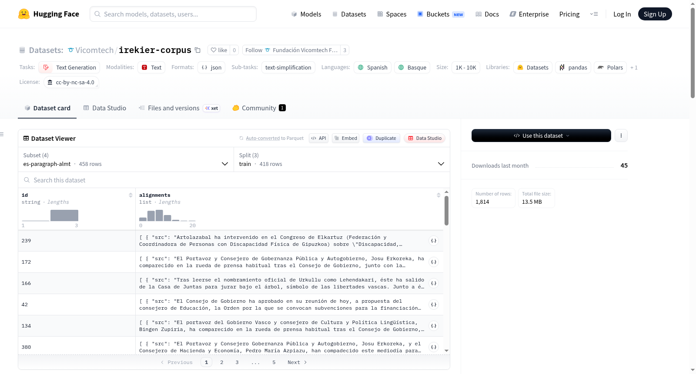Like the irekier-corpus dataset
Viewport: 696px width, 374px height.
(219, 50)
